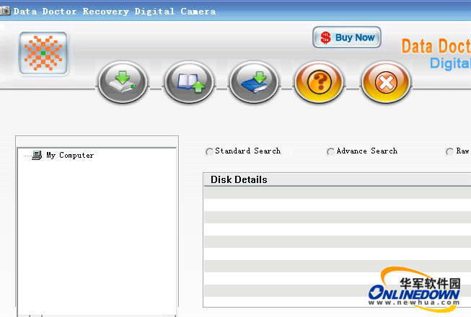Click the save-to-drive green arrow toolbar button
This screenshot has width=471, height=317.
point(123,82)
